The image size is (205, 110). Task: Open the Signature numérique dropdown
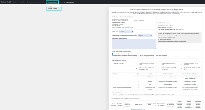coord(52,2)
